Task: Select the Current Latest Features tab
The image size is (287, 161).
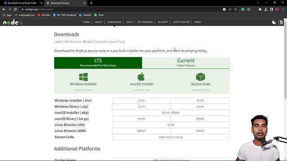Action: (186, 63)
